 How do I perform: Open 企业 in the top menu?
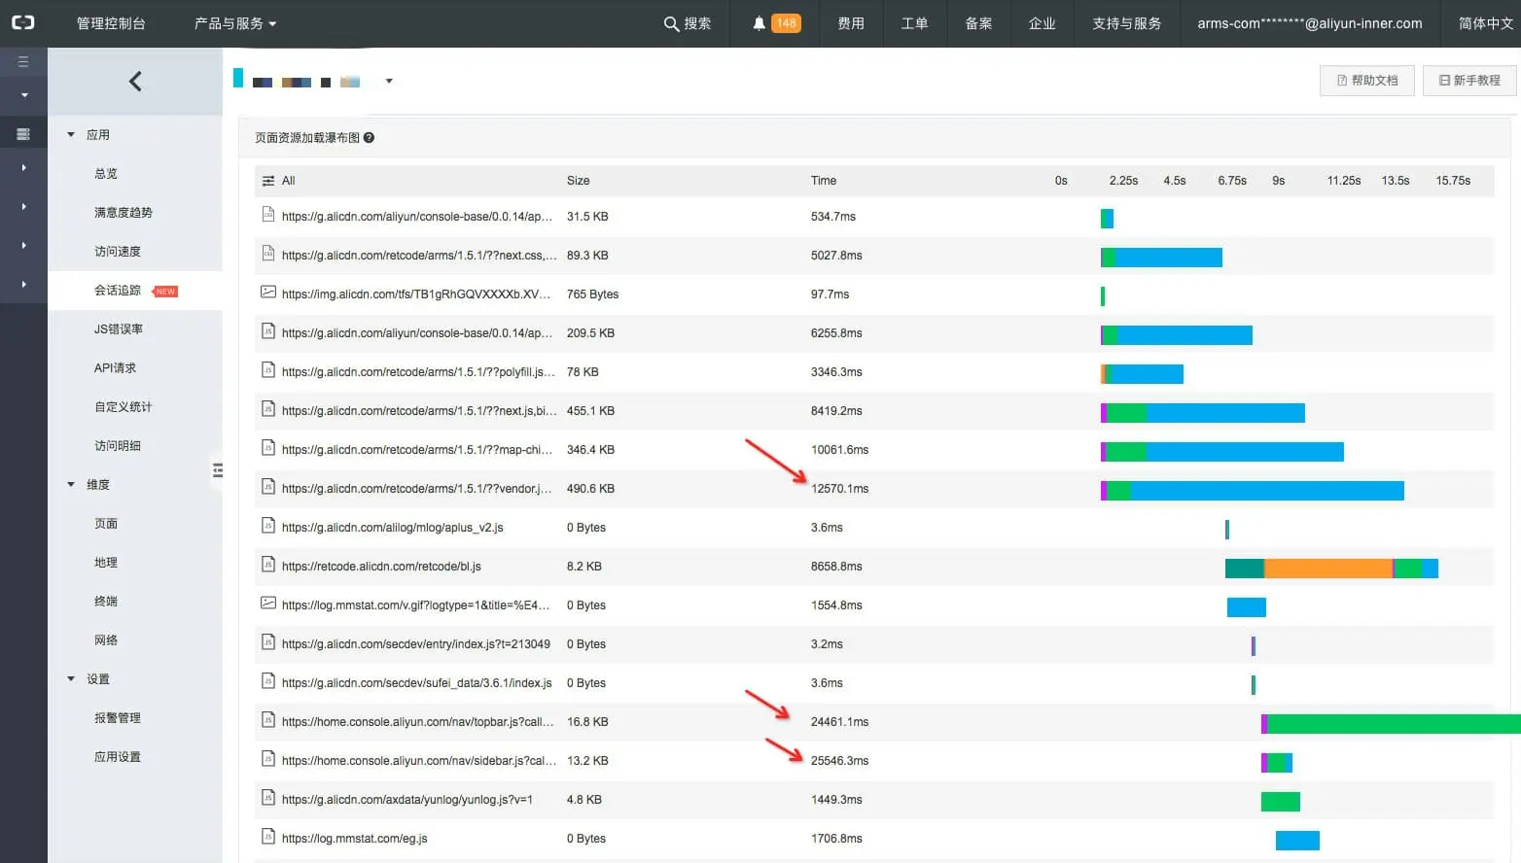(x=1042, y=23)
